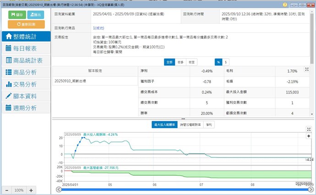316x195 pixels.
Task: Open 腳本資料 script data page
Action: (x=25, y=96)
